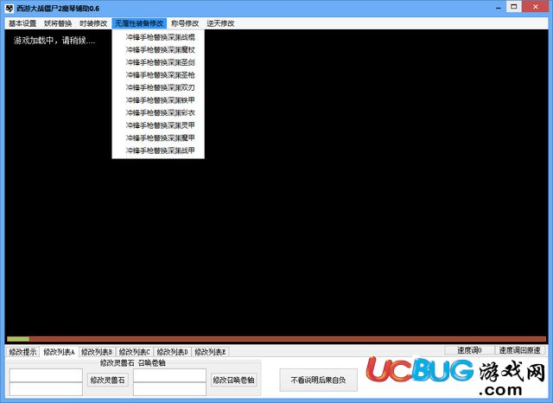
Task: Click the 修改灵兽石 button
Action: coord(107,380)
